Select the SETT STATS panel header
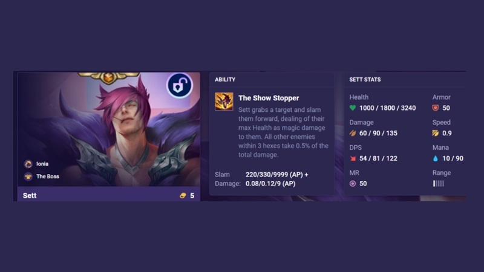 (365, 80)
